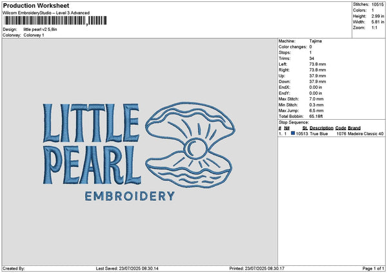
Task: Click the Color changes value
Action: coord(310,47)
